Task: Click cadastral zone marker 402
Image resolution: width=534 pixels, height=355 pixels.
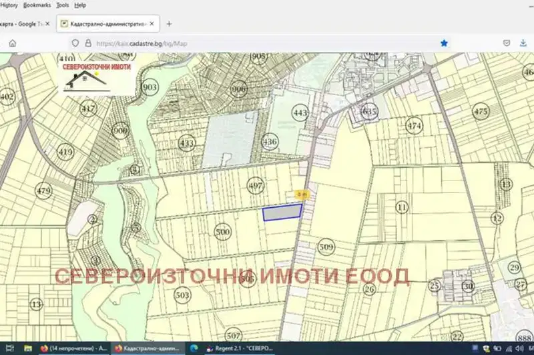Action: click(7, 97)
